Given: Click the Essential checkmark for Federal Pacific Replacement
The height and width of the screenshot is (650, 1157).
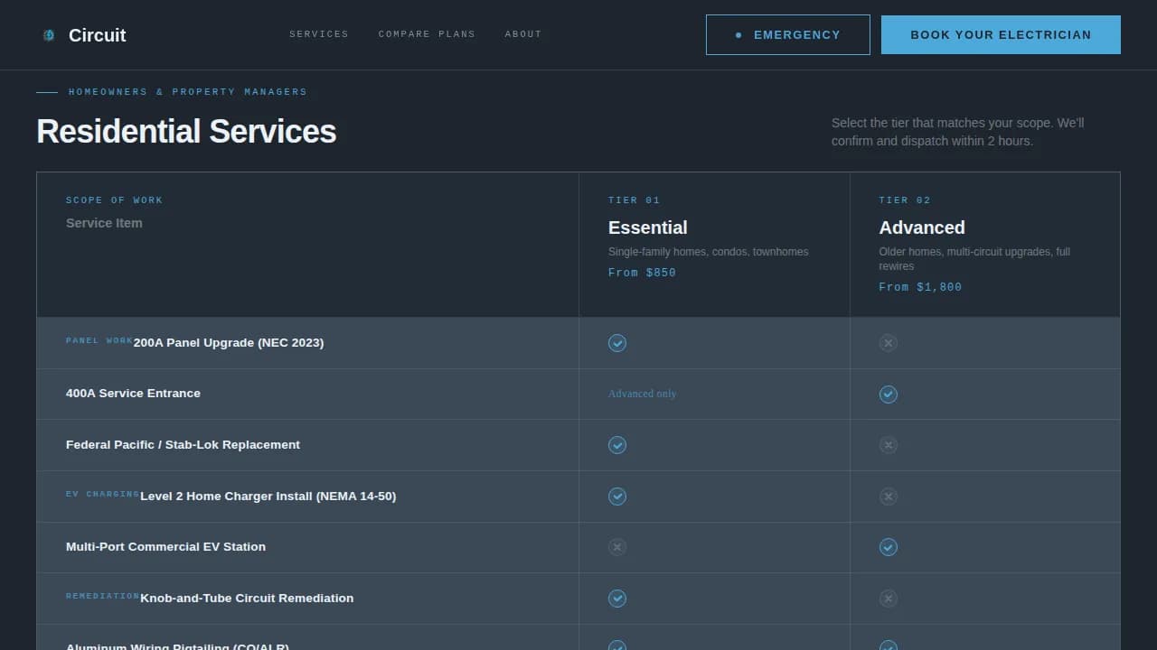Looking at the screenshot, I should point(617,445).
